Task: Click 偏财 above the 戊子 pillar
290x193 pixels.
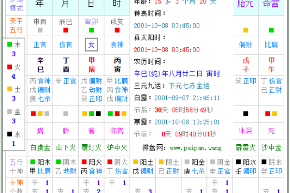Action: [x=246, y=45]
